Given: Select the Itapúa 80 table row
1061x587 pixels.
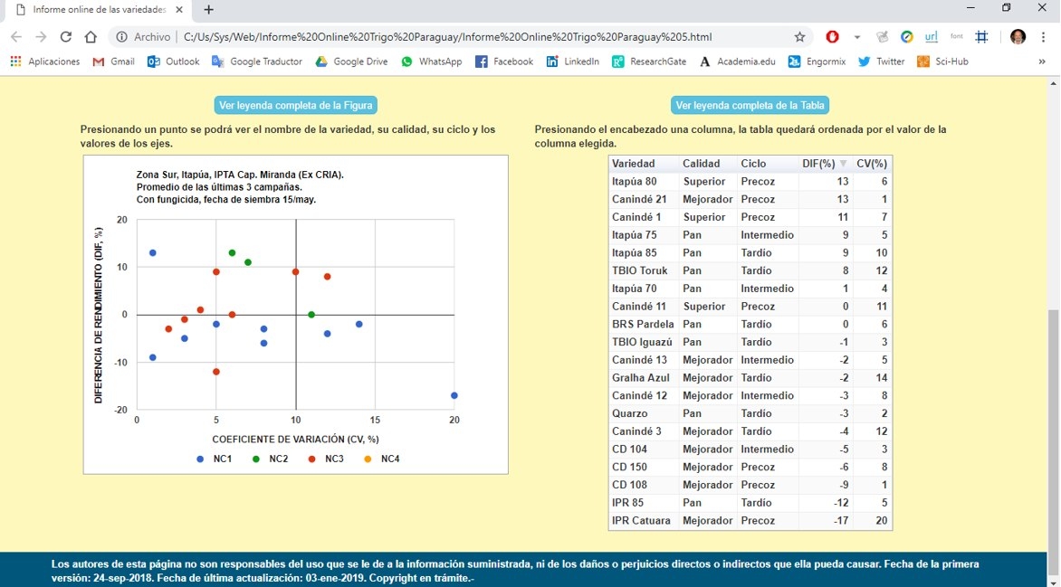Looking at the screenshot, I should pyautogui.click(x=750, y=182).
